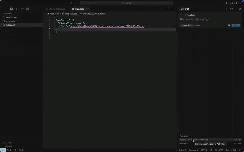
Task: Show errors and warnings in status bar
Action: click(12, 150)
